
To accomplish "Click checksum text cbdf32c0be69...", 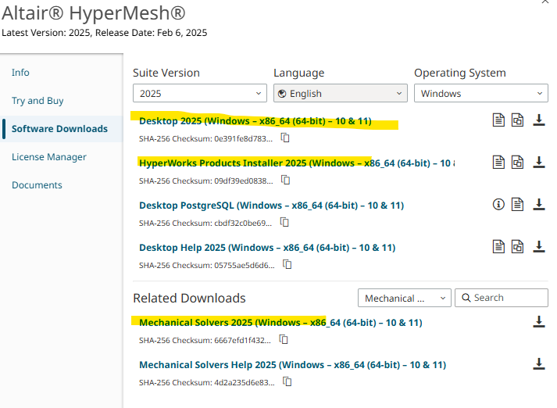I will (x=243, y=224).
